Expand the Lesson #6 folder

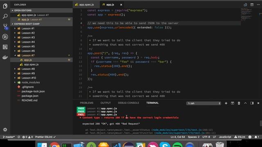[41, 51]
